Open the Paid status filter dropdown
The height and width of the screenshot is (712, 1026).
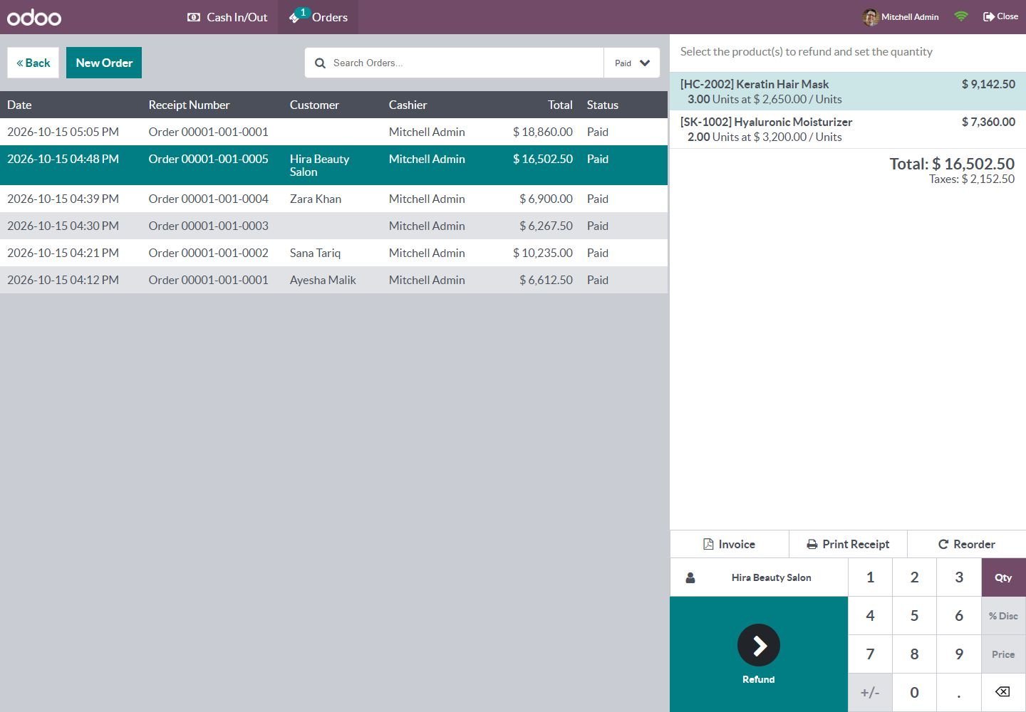pos(632,63)
